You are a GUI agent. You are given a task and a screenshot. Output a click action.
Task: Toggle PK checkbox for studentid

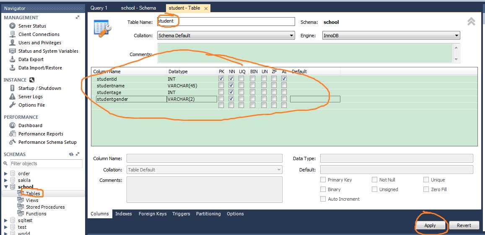(x=221, y=79)
